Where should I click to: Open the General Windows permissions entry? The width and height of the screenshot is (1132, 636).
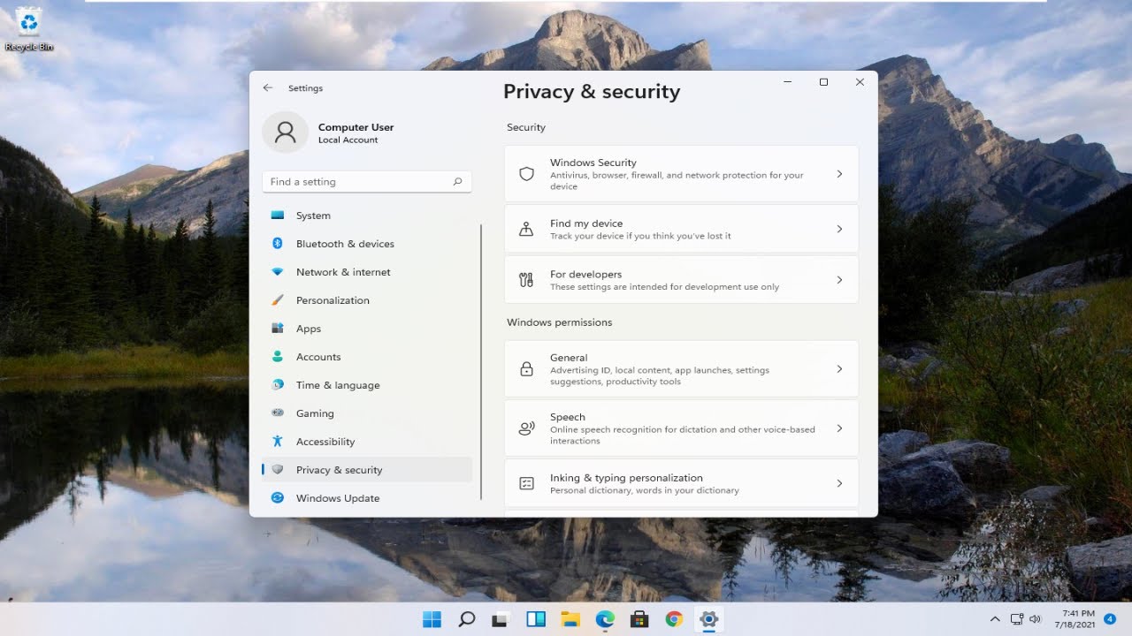(x=681, y=369)
